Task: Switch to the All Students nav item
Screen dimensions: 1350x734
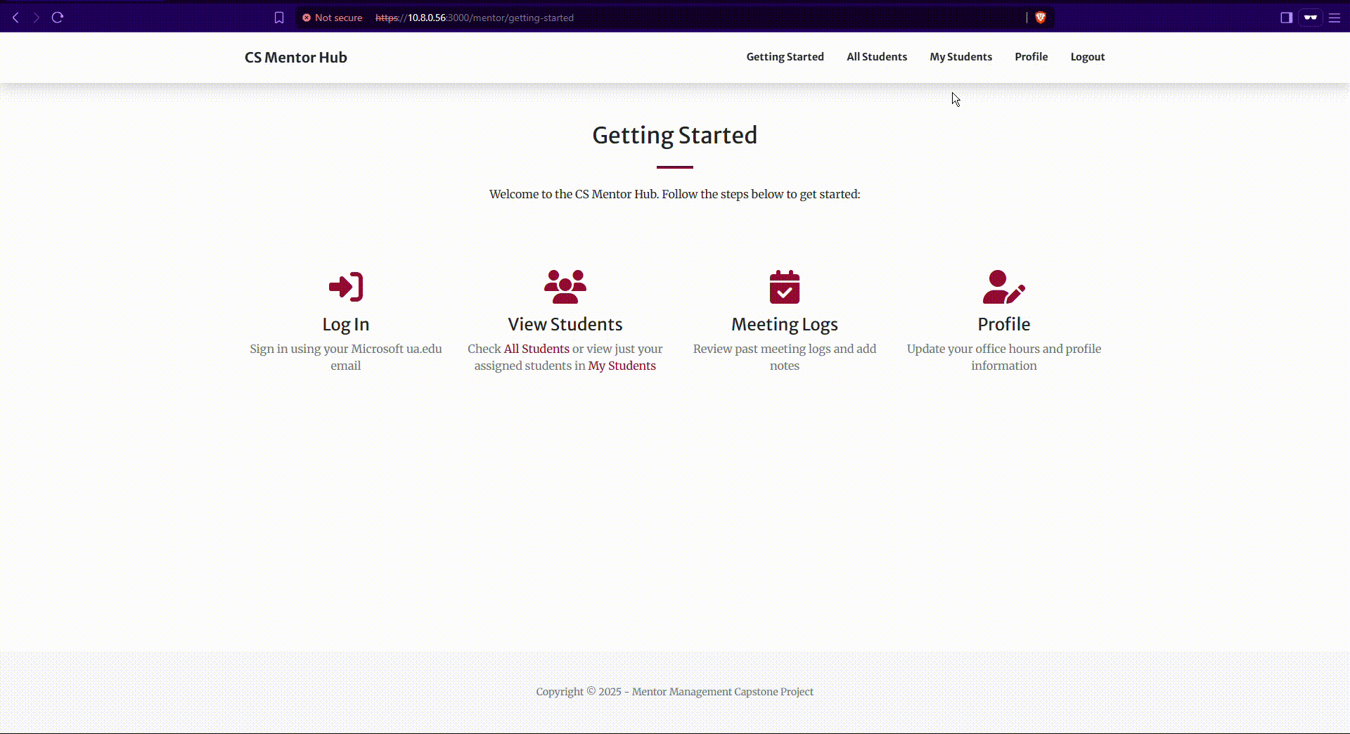Action: click(876, 57)
